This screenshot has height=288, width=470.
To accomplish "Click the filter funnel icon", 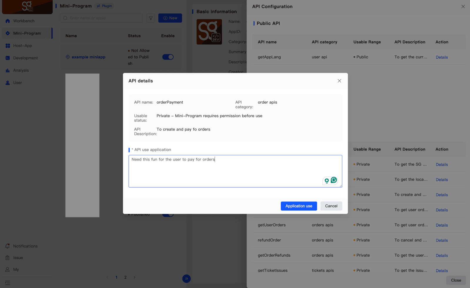I will [151, 18].
